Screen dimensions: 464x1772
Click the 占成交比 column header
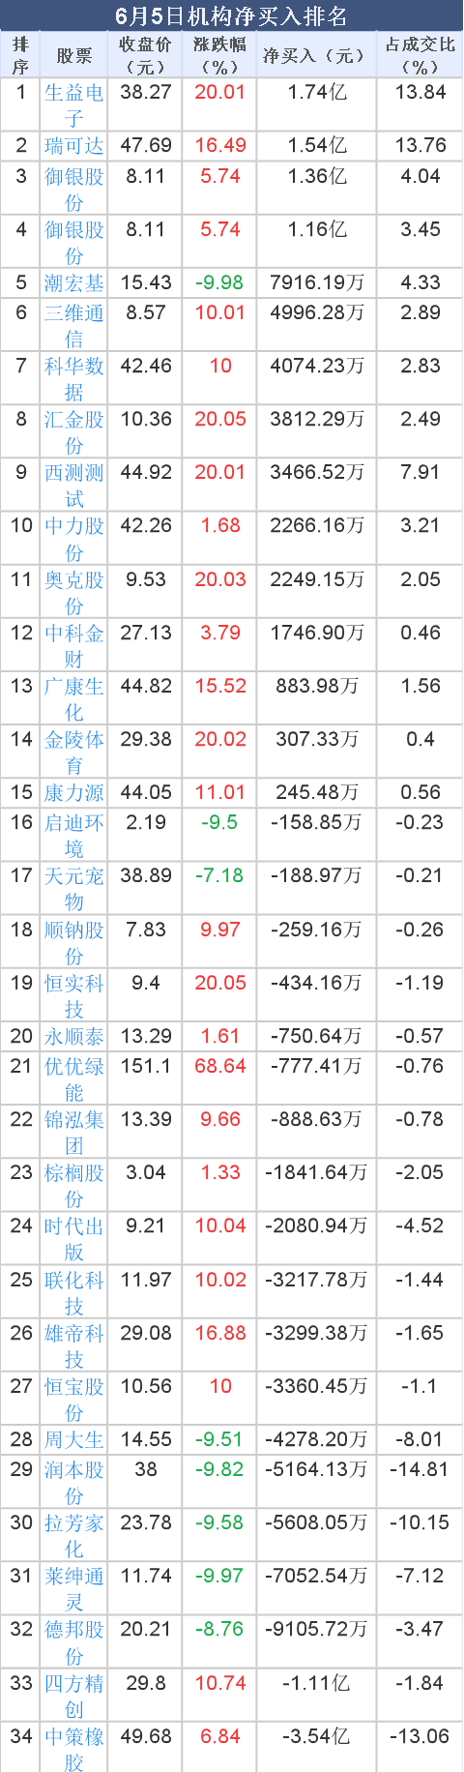point(420,55)
